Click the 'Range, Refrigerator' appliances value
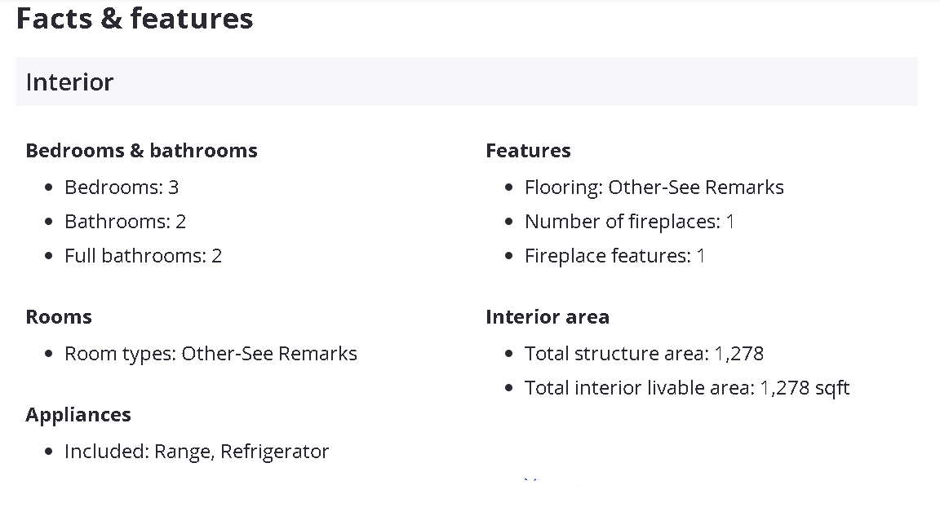Viewport: 940px width, 516px height. [x=242, y=452]
